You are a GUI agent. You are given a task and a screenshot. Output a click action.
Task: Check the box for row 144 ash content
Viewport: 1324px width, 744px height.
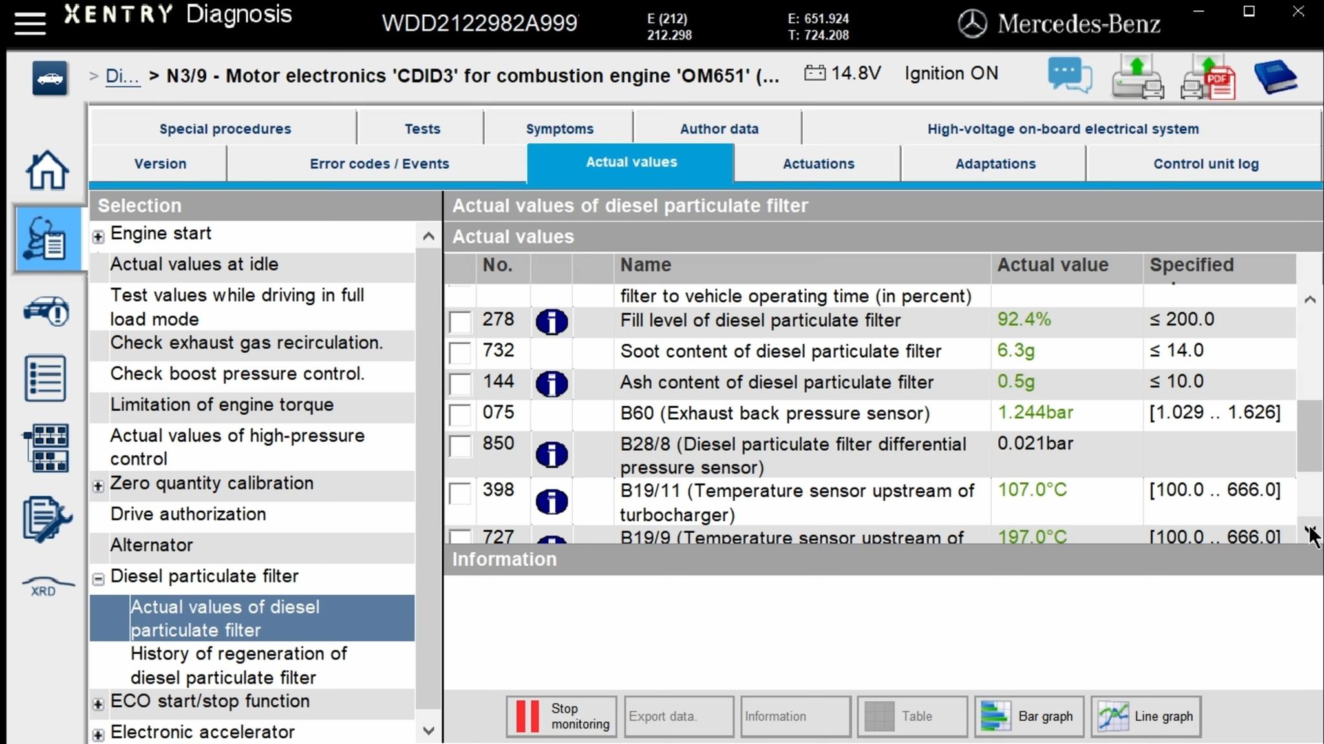460,383
